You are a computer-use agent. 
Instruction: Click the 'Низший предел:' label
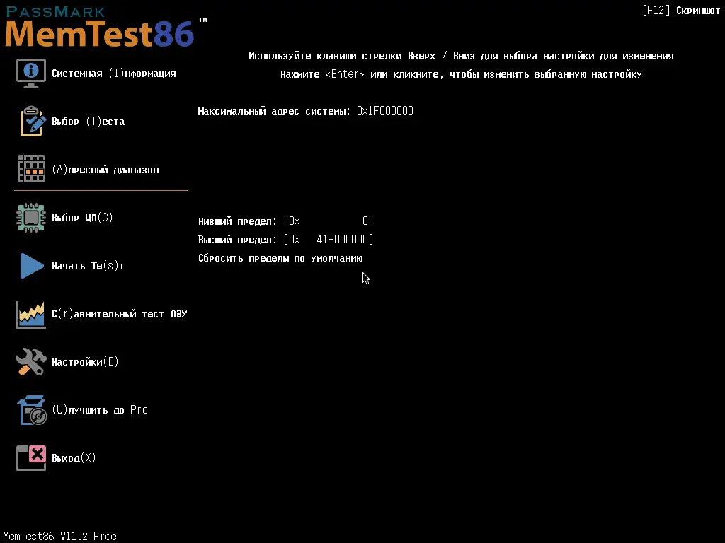237,221
